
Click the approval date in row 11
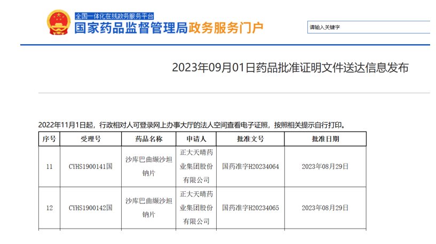[325, 166]
